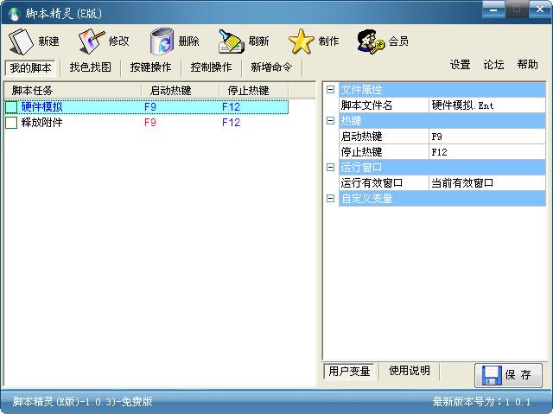
Task: Click the 启动热键 column header
Action: click(181, 91)
